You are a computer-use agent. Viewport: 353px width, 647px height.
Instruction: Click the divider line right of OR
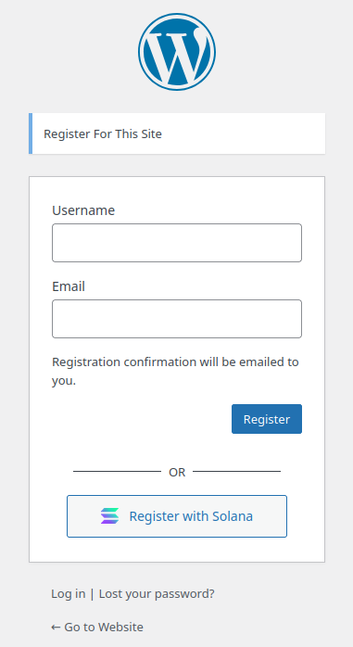(x=236, y=471)
